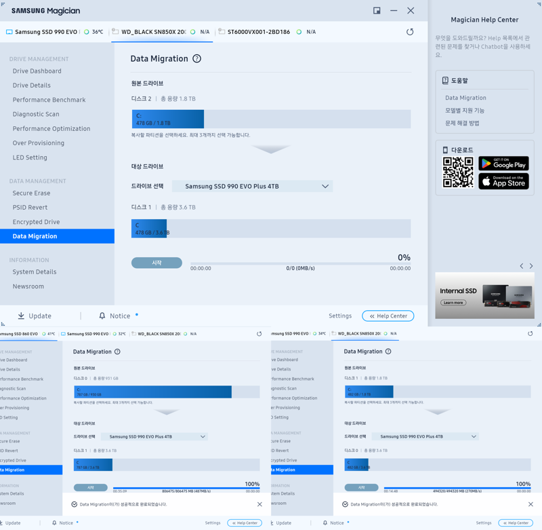Image resolution: width=542 pixels, height=530 pixels.
Task: Go to the next Help Center banner
Action: (531, 266)
